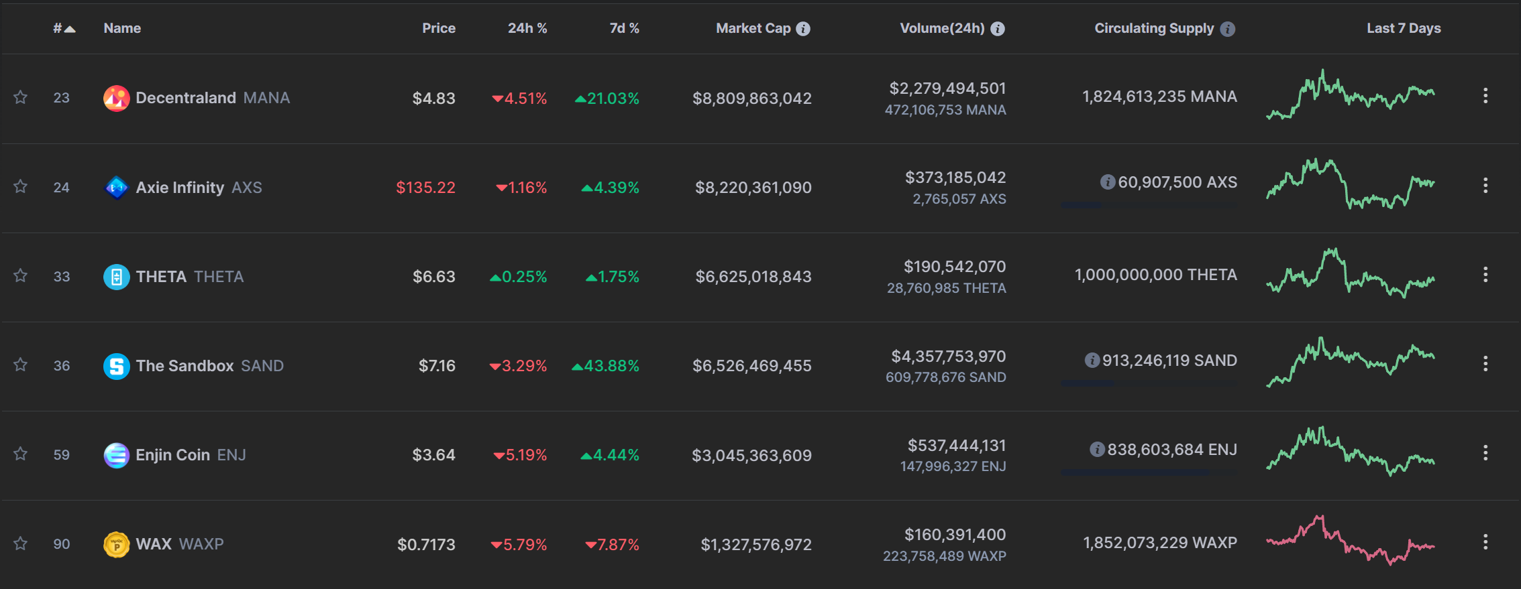Open three-dot menu for THETA row
This screenshot has height=589, width=1521.
point(1485,274)
